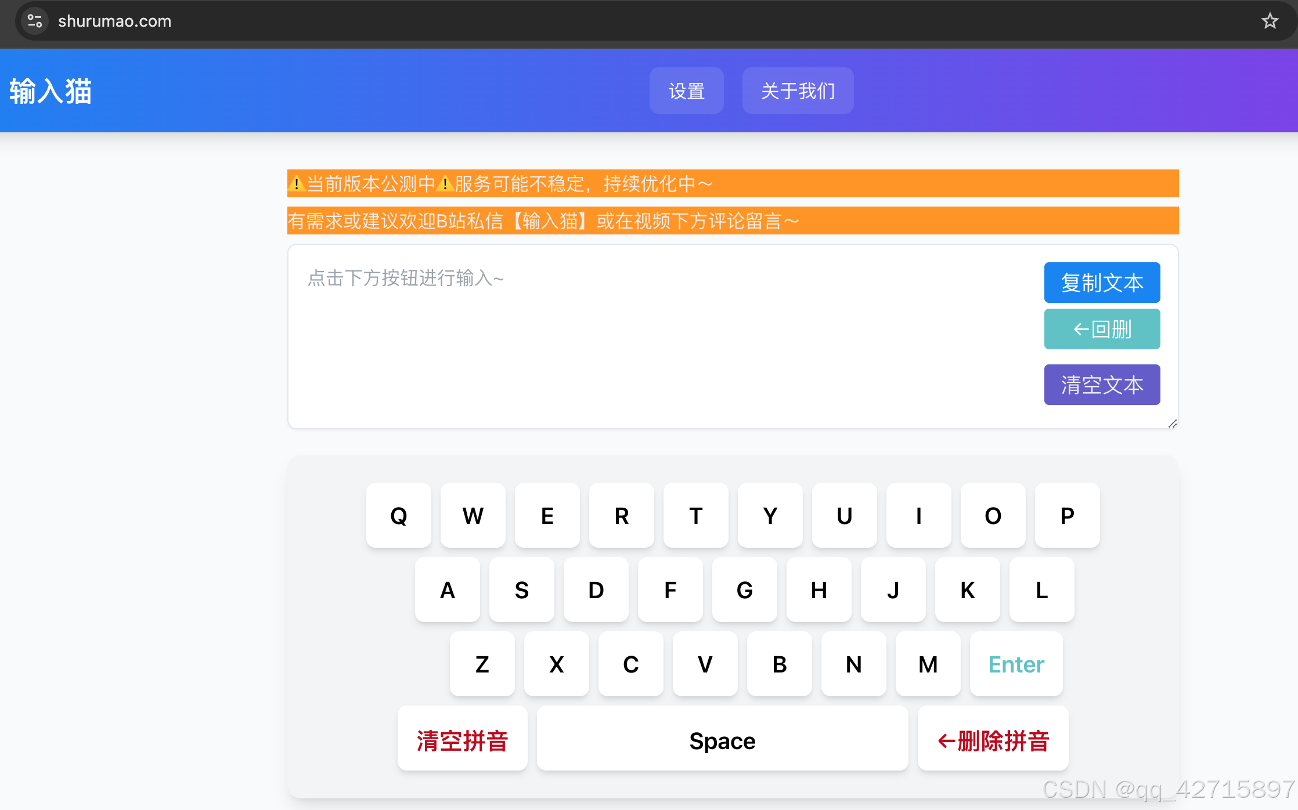Open site information icon in address bar

tap(35, 21)
